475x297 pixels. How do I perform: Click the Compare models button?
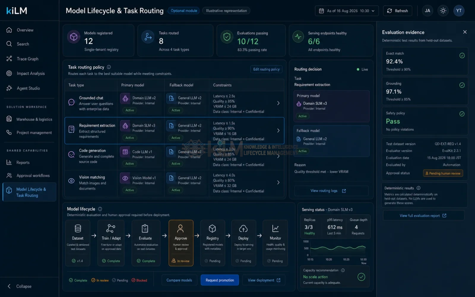point(179,280)
